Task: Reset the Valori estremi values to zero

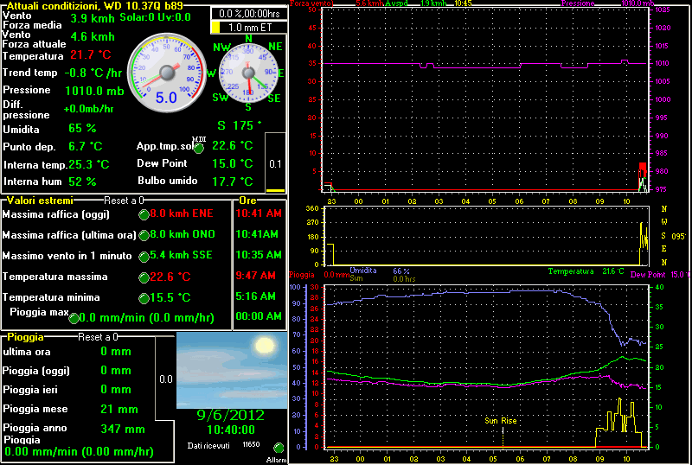Action: pos(124,201)
